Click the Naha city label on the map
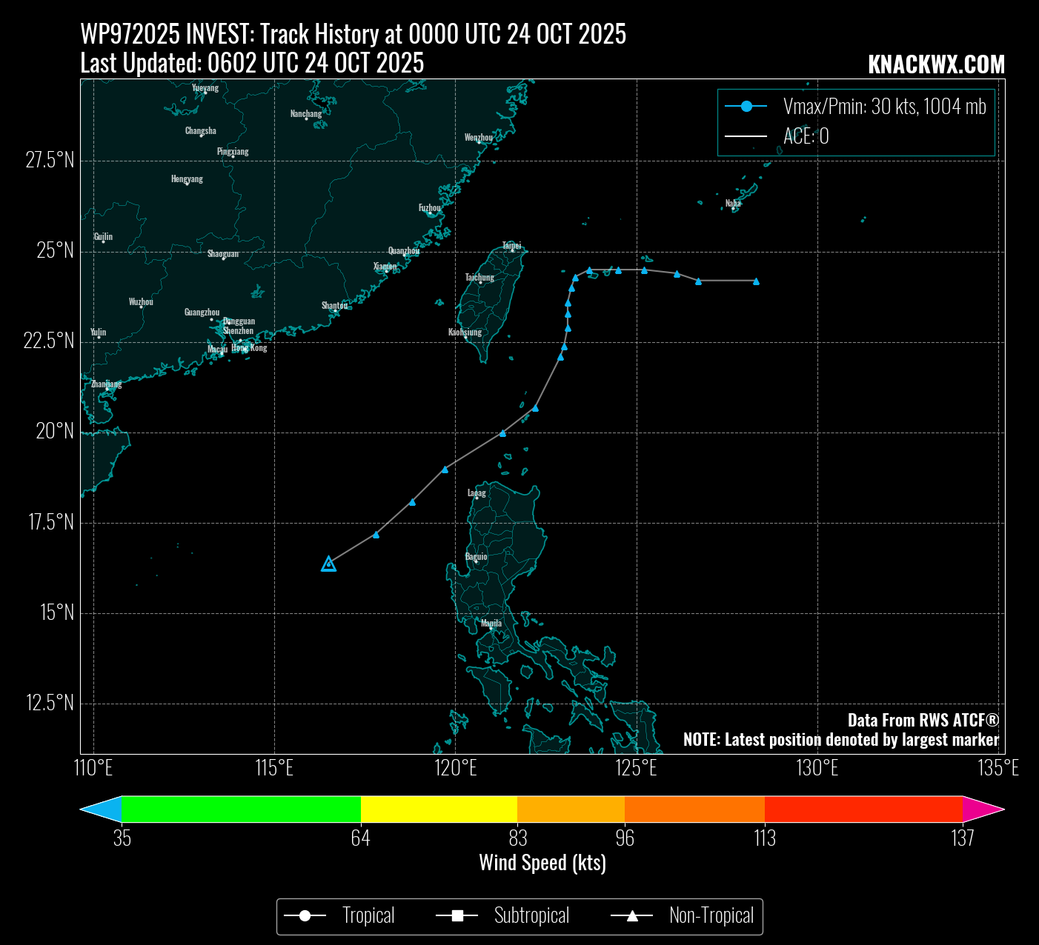The image size is (1039, 945). [732, 204]
